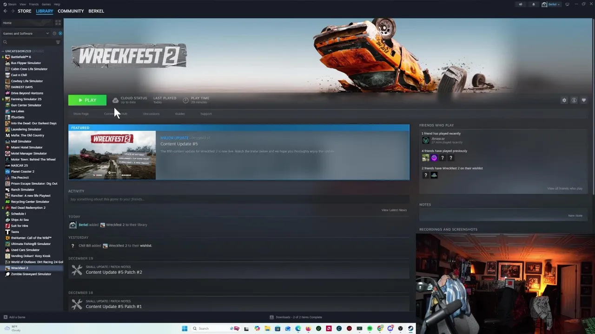Open Spotify from the taskbar
The width and height of the screenshot is (595, 334).
tap(370, 328)
